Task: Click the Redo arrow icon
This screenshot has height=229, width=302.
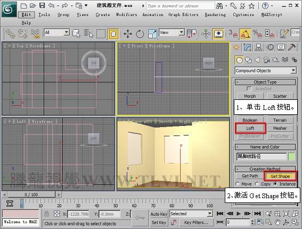Action: [64, 5]
